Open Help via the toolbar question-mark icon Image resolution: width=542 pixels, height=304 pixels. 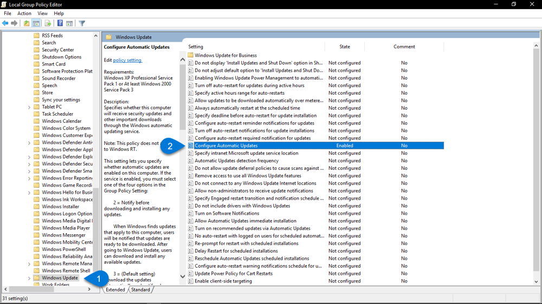point(60,23)
